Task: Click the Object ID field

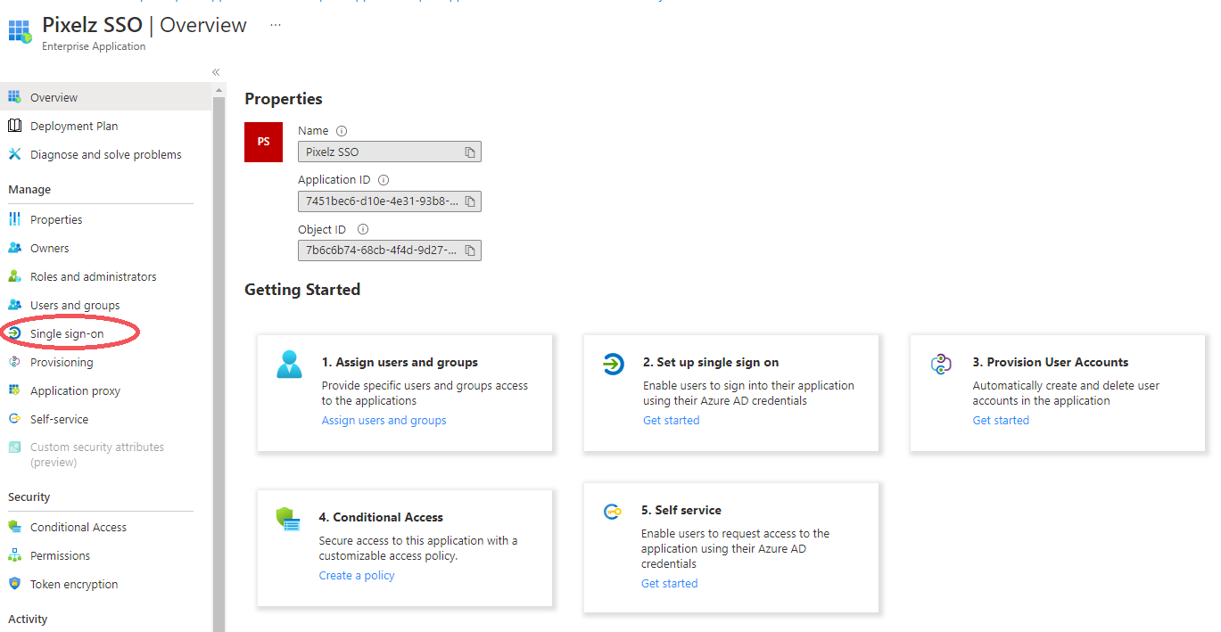Action: 390,250
